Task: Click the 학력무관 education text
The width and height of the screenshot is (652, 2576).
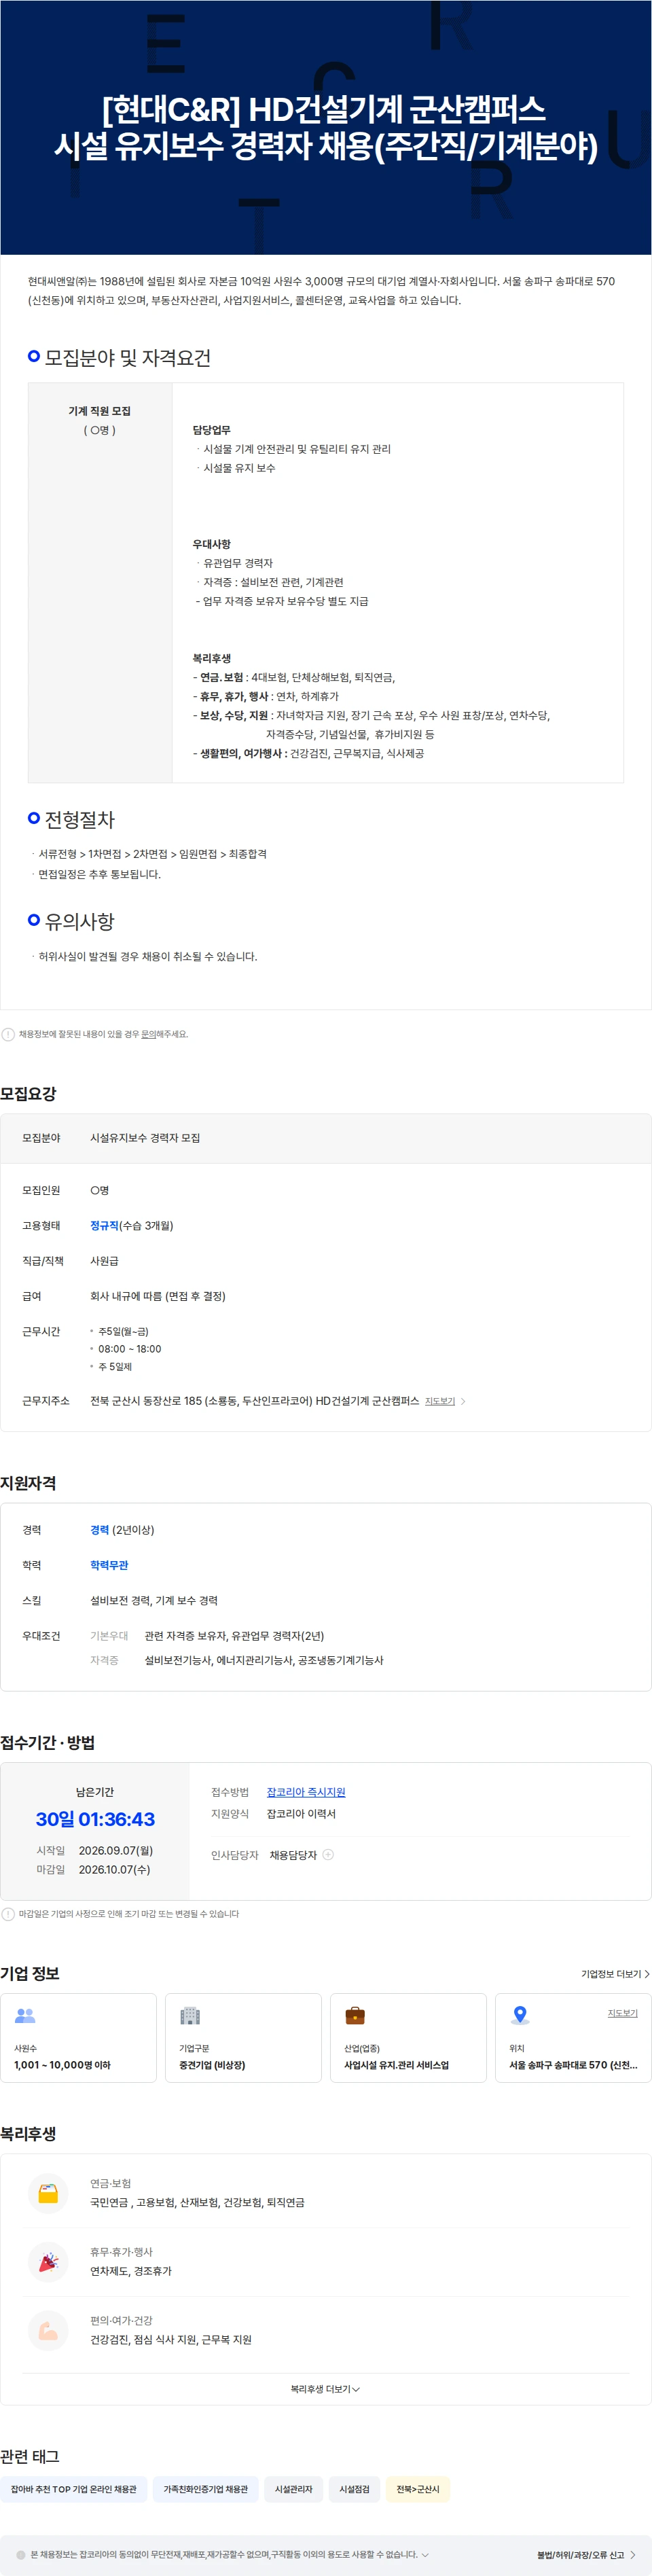Action: point(109,1565)
